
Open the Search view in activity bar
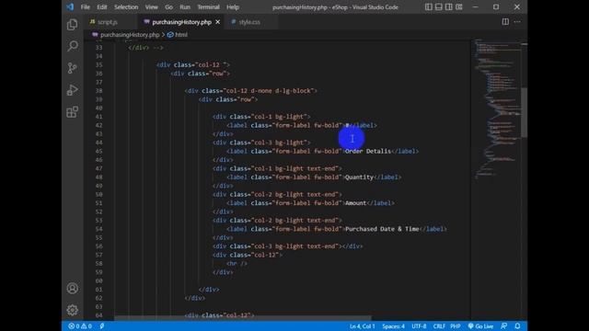(x=72, y=46)
